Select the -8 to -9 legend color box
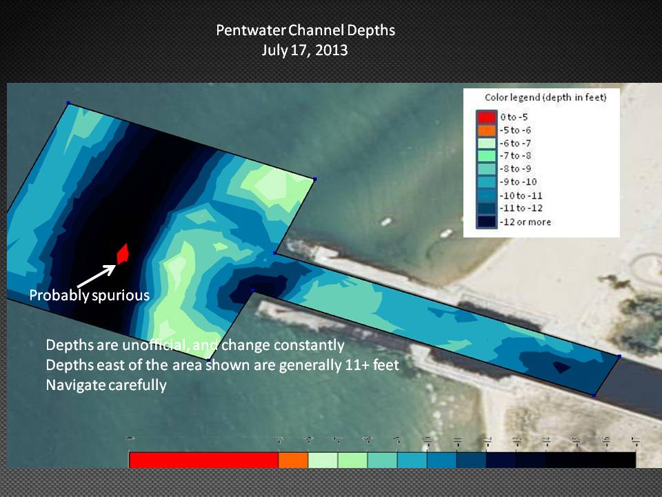Viewport: 662px width, 497px height. (x=487, y=169)
